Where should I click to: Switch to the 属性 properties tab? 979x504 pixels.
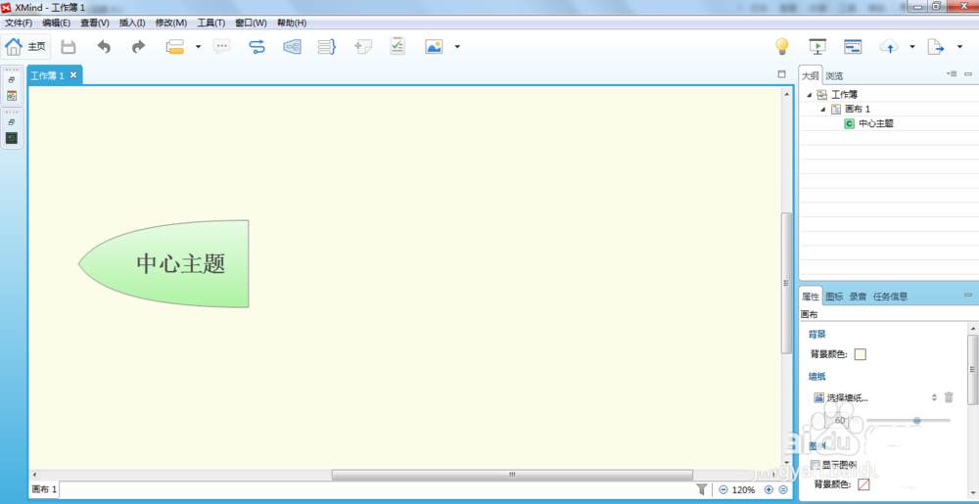811,297
